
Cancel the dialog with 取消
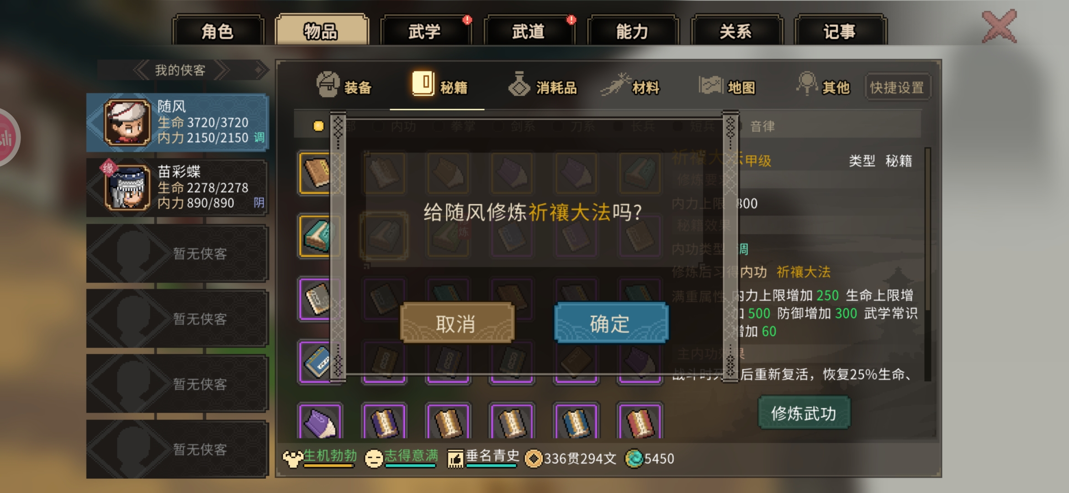click(457, 323)
